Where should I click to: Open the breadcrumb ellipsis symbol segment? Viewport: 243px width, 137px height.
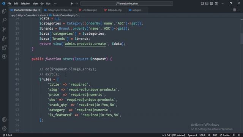point(79,15)
